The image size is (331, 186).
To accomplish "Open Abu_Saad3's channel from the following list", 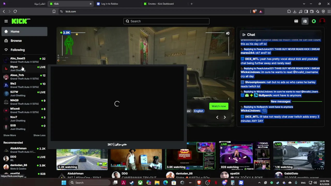I will point(24,60).
